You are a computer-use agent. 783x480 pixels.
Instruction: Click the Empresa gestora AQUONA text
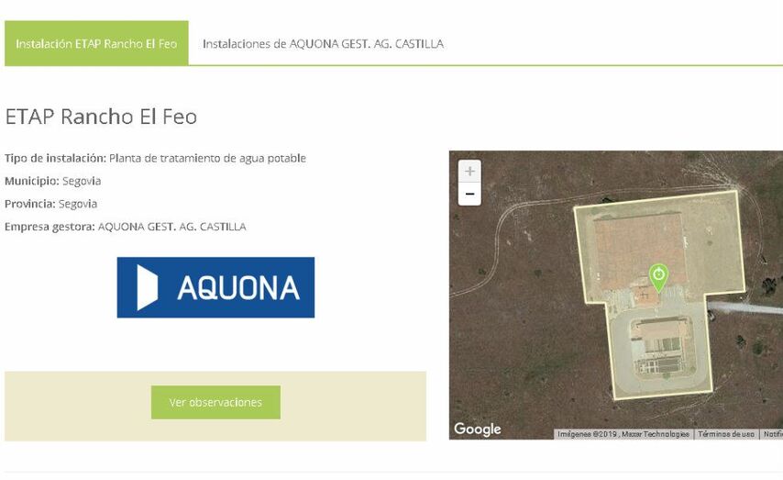[x=126, y=227]
